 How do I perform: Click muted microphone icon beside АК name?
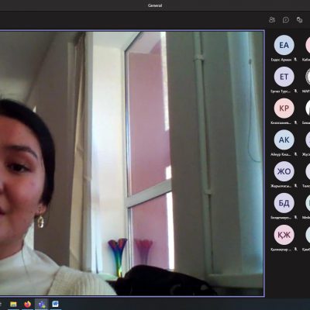point(295,154)
